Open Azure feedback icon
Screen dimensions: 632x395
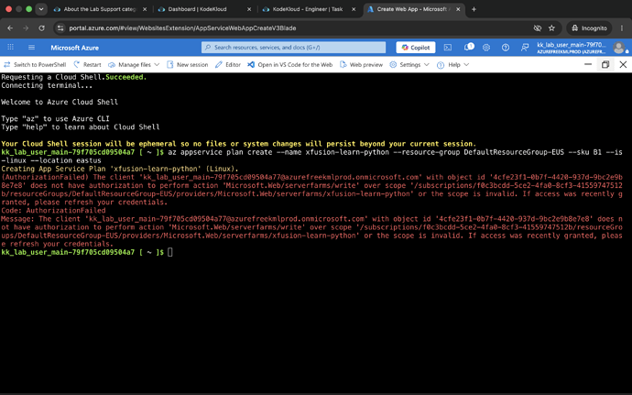(x=525, y=48)
